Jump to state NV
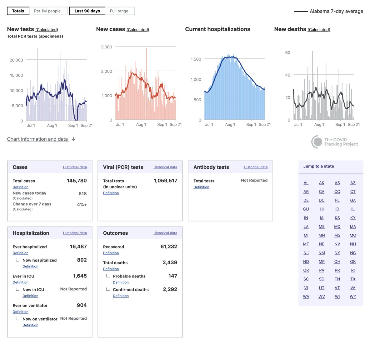Viewport: 375px width, 344px height. pos(337,244)
